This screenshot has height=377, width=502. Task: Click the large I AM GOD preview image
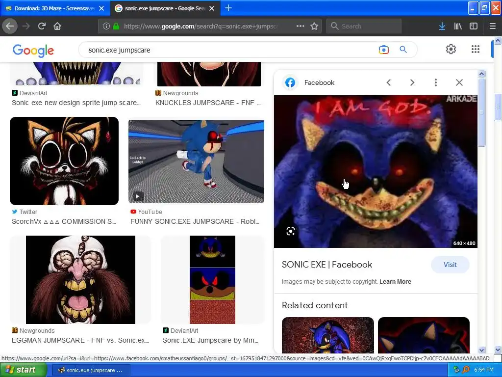tap(376, 171)
